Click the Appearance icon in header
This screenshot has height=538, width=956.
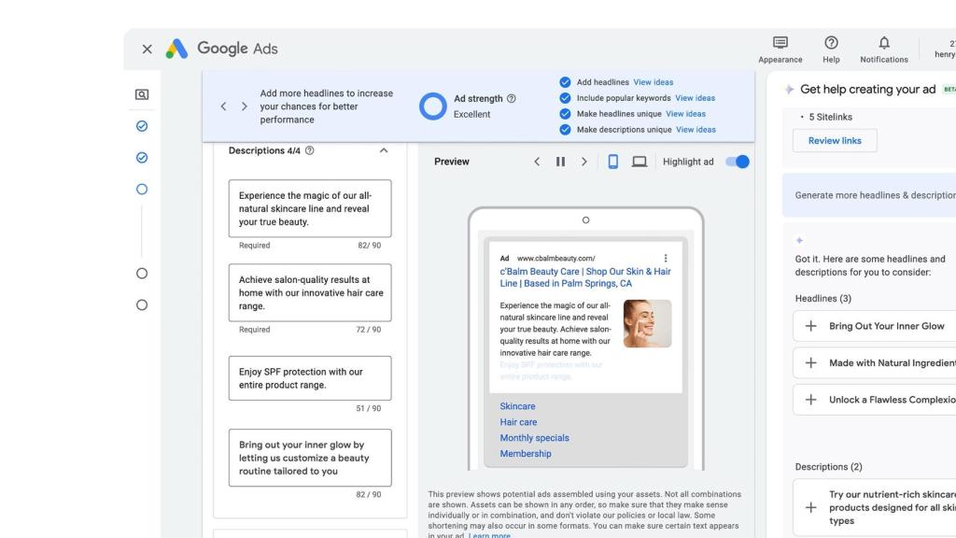[780, 43]
